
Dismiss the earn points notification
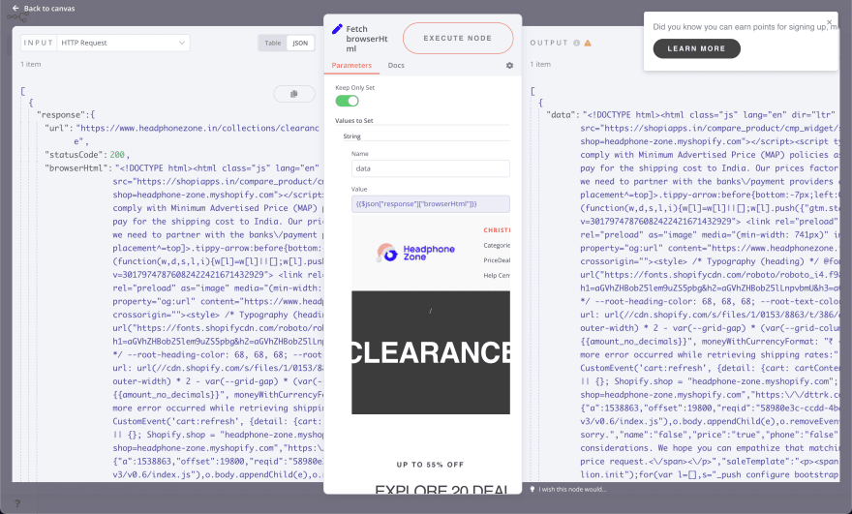[829, 22]
